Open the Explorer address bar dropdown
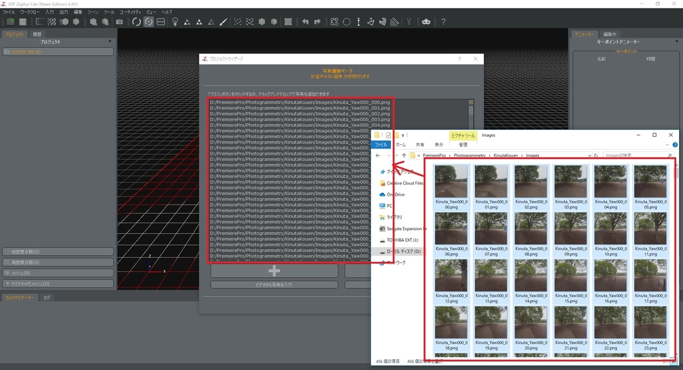 (589, 155)
